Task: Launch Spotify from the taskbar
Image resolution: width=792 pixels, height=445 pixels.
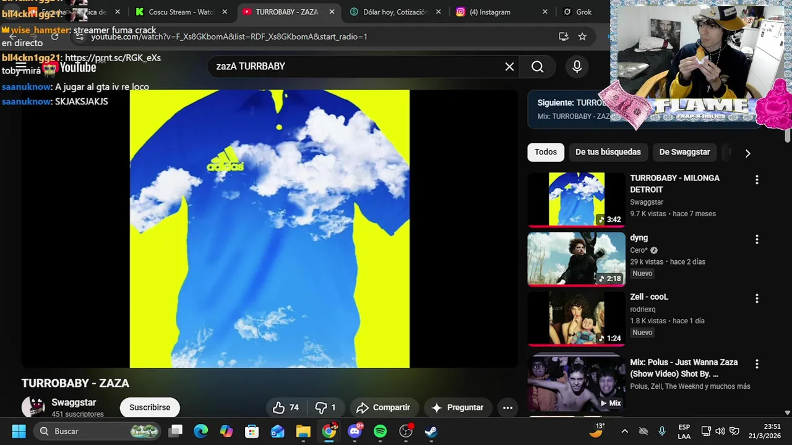Action: (380, 431)
